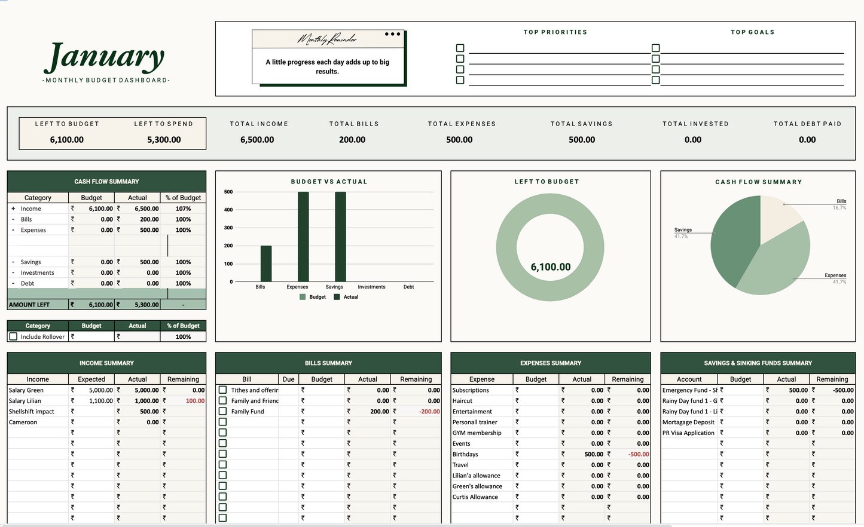This screenshot has height=527, width=864.
Task: Click the minus sign beside Debt in Cash Flow
Action: click(x=13, y=283)
